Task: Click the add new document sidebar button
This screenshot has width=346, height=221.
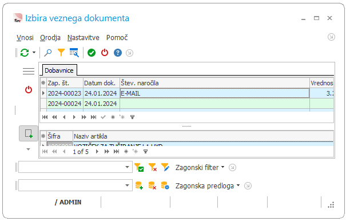Action: point(29,133)
